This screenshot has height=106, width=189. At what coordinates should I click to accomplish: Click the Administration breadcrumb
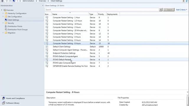[28, 1]
